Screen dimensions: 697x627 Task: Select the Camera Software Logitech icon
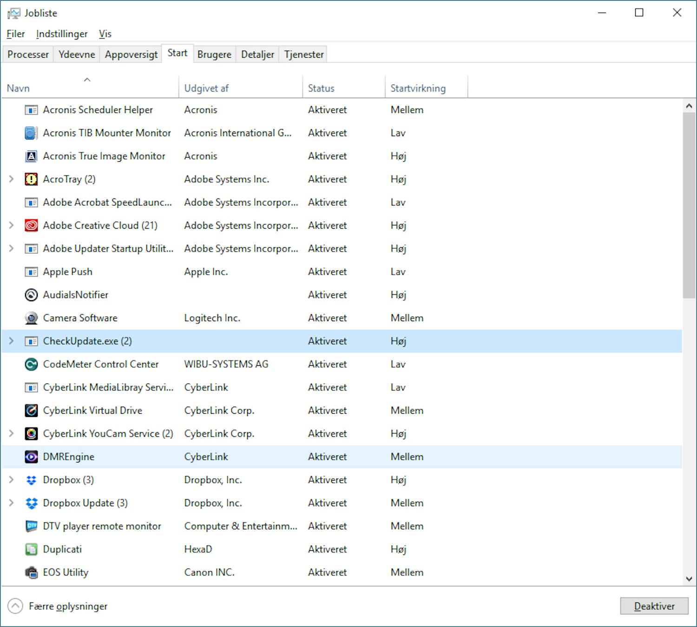point(31,318)
